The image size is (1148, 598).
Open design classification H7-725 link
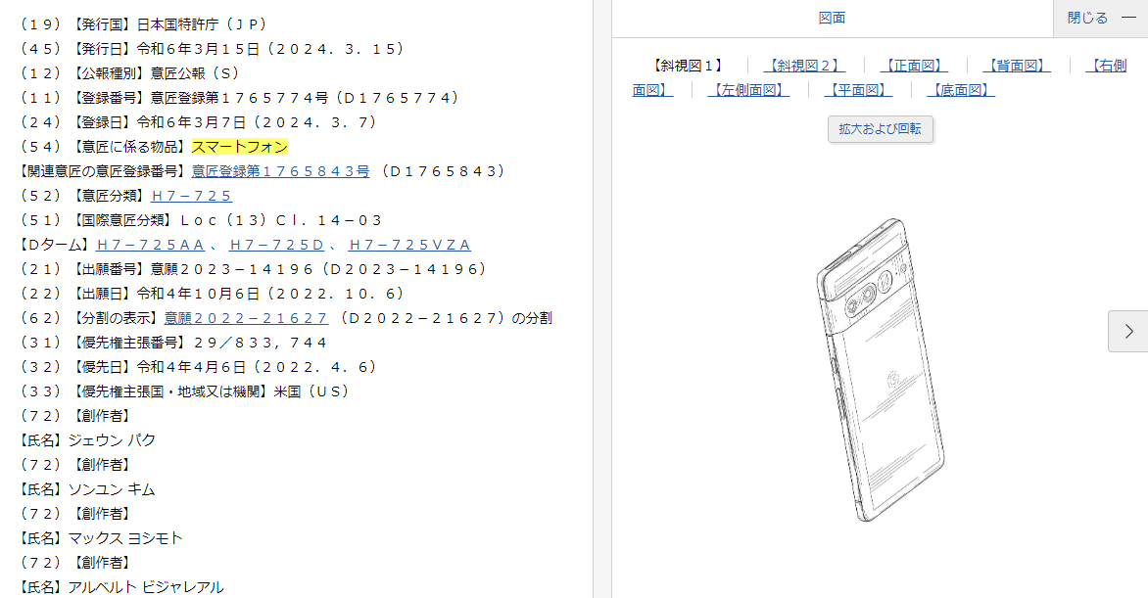pos(192,196)
